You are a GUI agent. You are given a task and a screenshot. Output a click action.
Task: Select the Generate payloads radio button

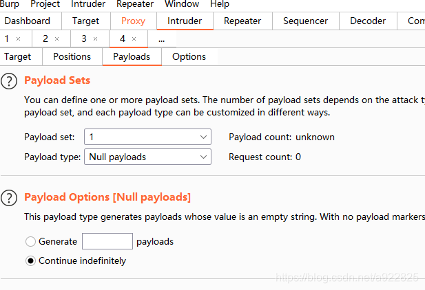click(30, 242)
